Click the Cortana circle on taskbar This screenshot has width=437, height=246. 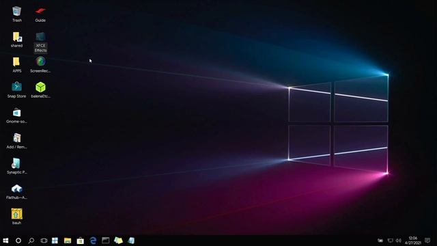pos(18,241)
